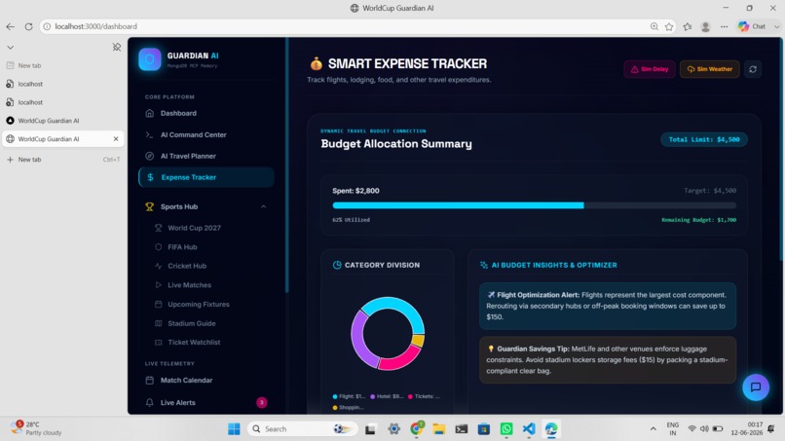Click the Sports Hub trophy icon
The image size is (785, 441).
(x=149, y=206)
